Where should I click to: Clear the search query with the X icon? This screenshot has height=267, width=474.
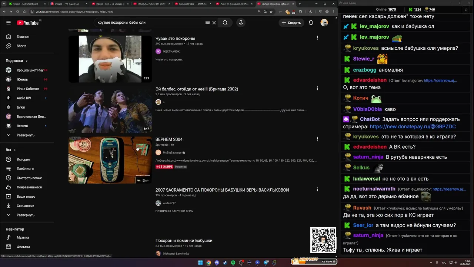pyautogui.click(x=214, y=23)
